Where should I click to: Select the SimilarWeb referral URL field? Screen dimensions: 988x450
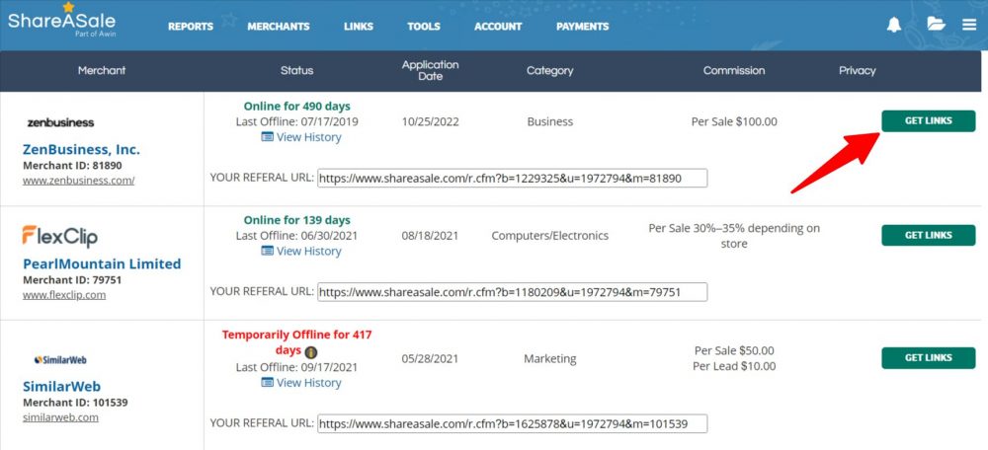512,423
